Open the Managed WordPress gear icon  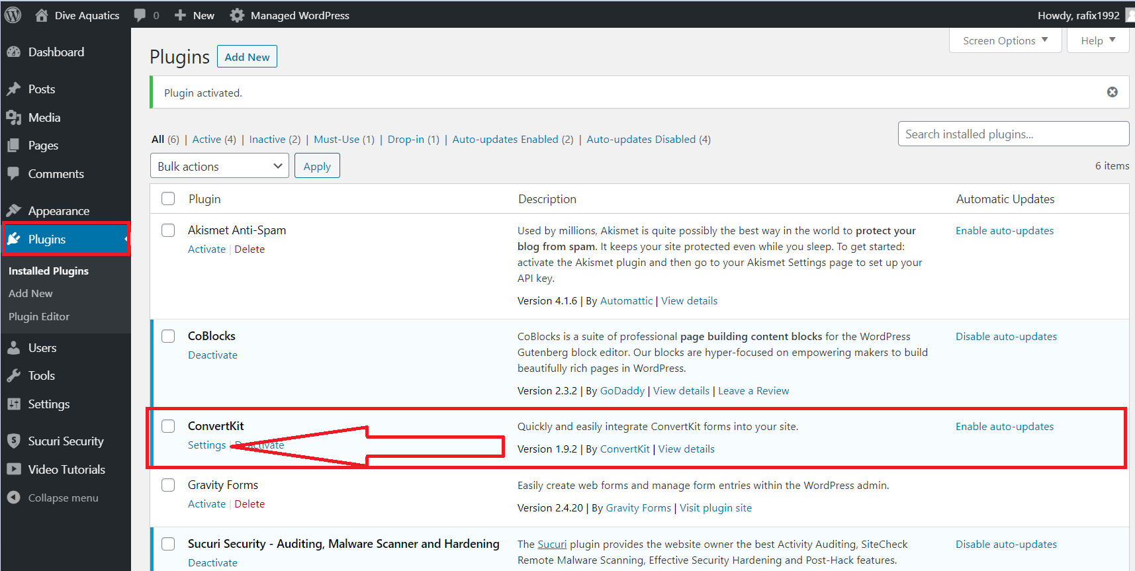pos(237,15)
